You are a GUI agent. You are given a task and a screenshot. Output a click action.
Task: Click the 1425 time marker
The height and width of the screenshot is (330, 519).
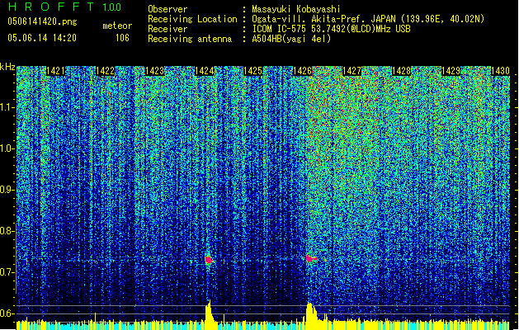click(253, 71)
